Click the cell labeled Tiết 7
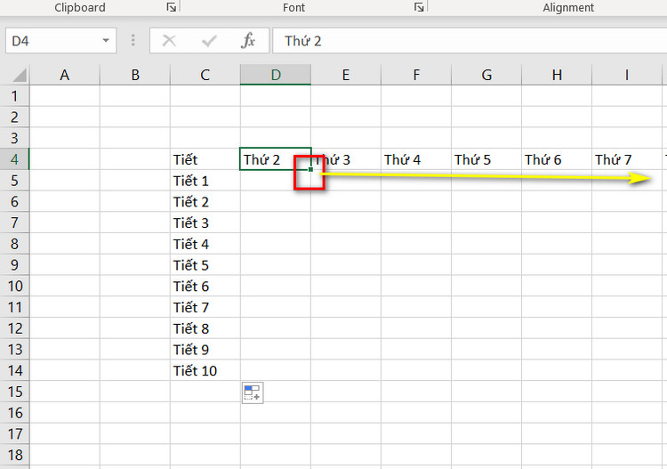Image resolution: width=667 pixels, height=469 pixels. [205, 307]
